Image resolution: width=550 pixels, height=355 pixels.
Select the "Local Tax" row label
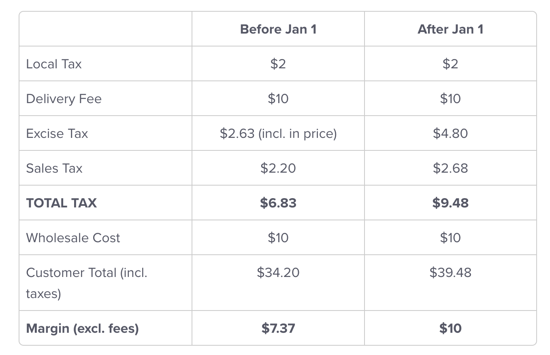coord(54,64)
